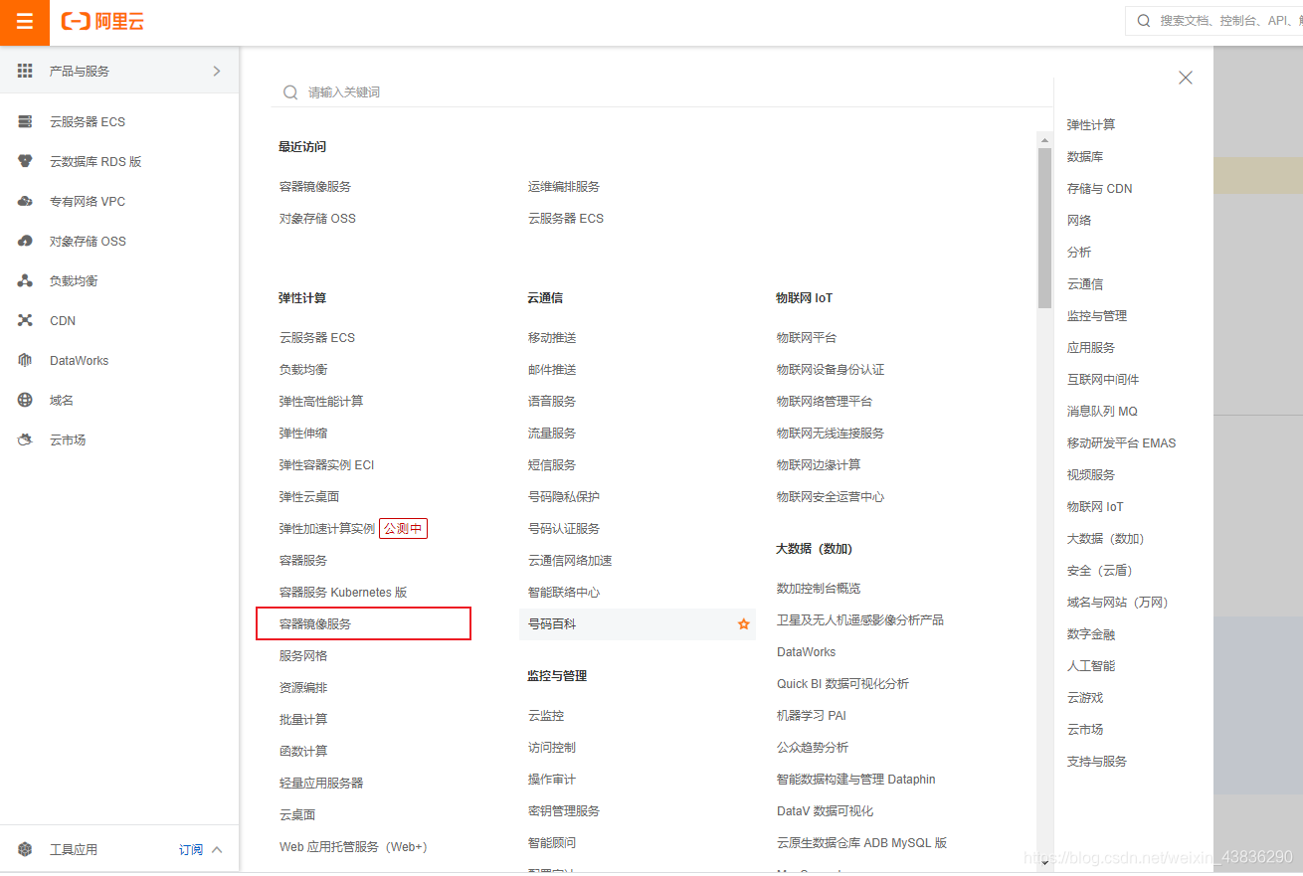This screenshot has width=1303, height=876.
Task: Open 弹性加速计算实例 entry
Action: 327,528
